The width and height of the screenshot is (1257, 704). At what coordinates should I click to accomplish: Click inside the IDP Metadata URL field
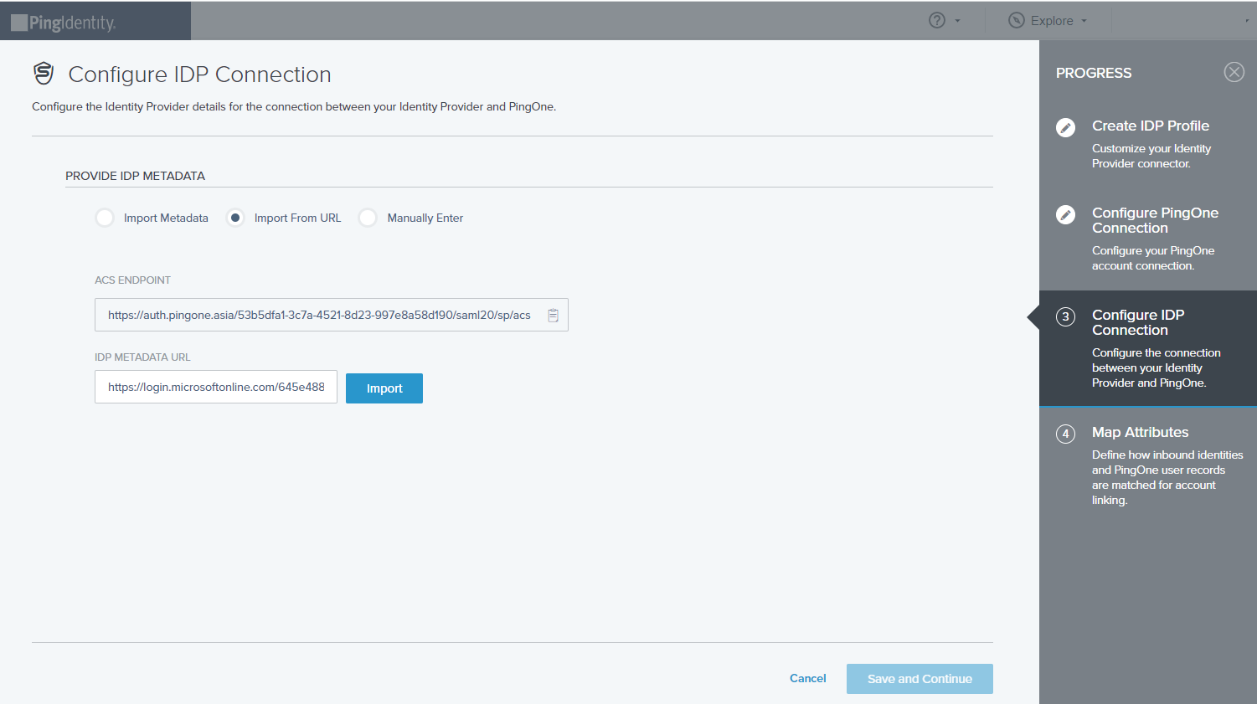click(215, 387)
